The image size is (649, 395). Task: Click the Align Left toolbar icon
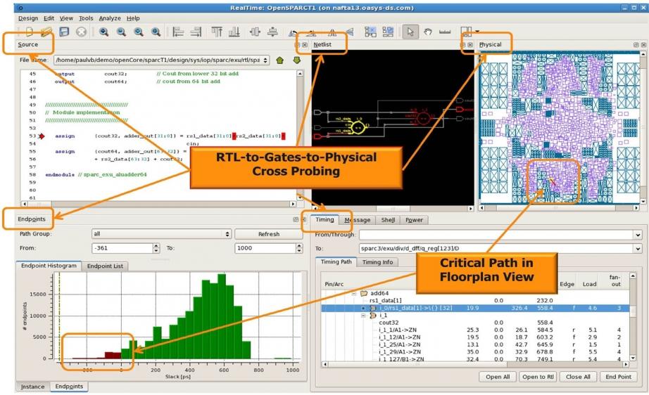click(x=178, y=32)
